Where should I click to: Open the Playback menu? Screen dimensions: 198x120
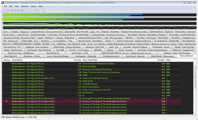(x=25, y=6)
